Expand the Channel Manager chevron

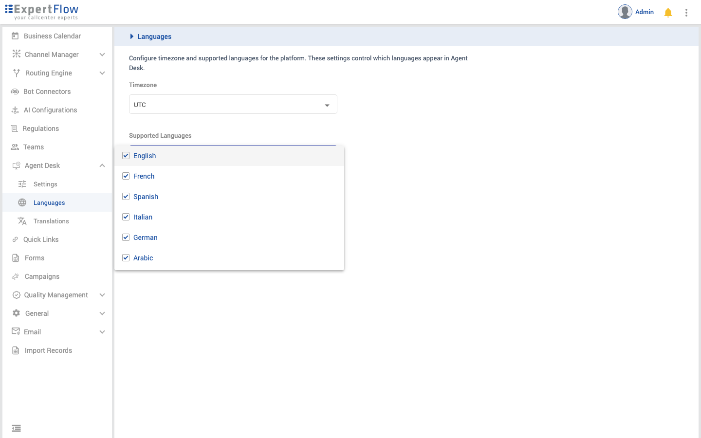pos(102,55)
